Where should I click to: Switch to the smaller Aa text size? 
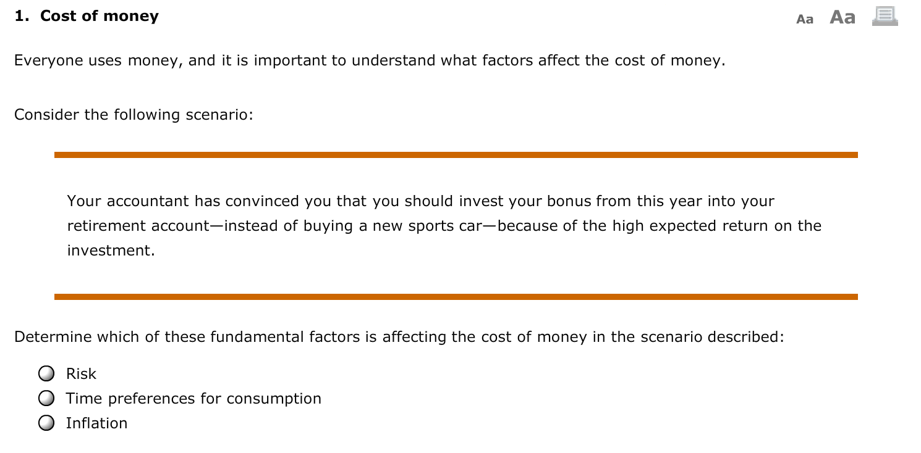point(805,19)
